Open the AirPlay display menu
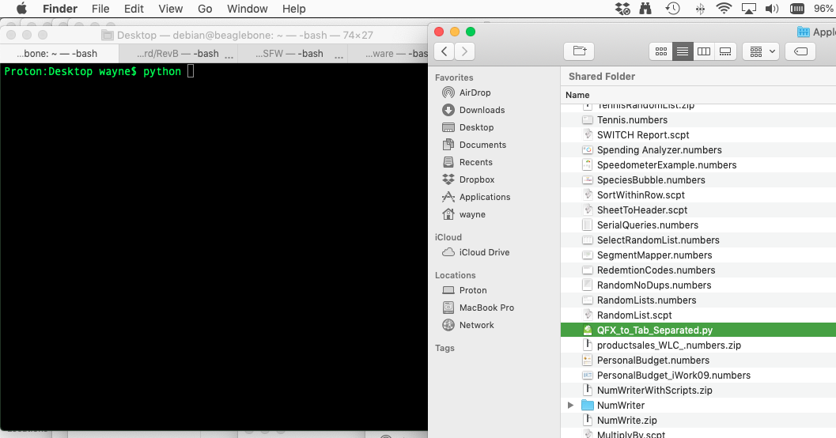Screen dimensions: 836x438 point(749,9)
